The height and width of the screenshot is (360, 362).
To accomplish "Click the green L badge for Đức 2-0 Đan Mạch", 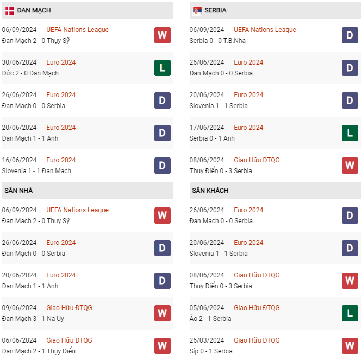I will (x=163, y=68).
